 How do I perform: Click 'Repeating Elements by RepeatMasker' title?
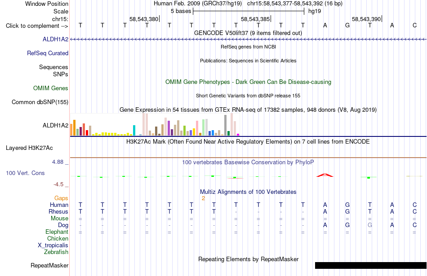[248, 259]
